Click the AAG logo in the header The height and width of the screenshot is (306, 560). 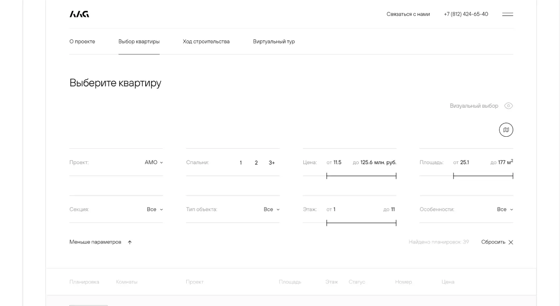79,14
